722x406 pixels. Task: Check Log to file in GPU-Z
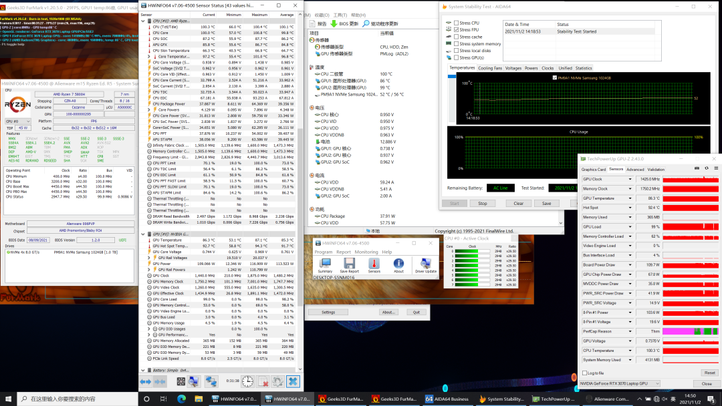pyautogui.click(x=585, y=373)
